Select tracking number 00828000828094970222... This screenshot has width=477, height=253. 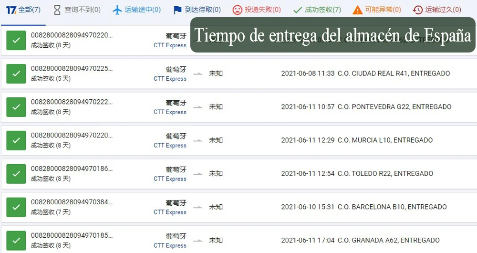[x=72, y=102]
